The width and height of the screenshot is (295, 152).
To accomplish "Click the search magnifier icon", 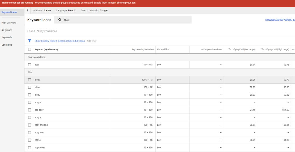I will coord(60,20).
